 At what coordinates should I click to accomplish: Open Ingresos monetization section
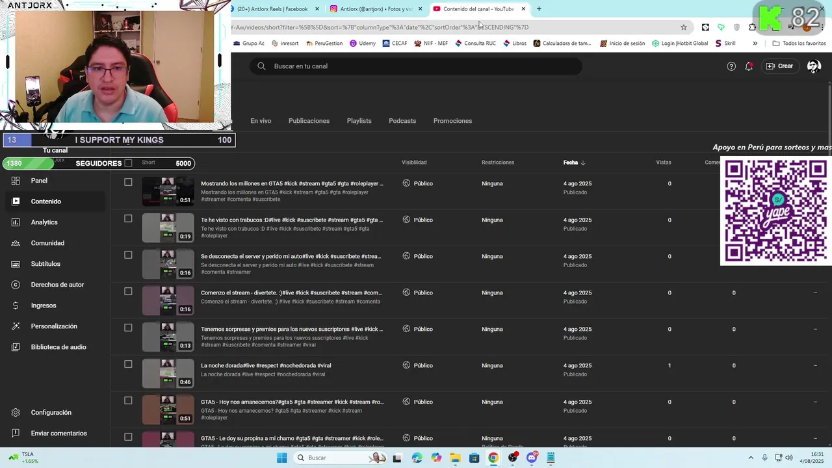[44, 305]
